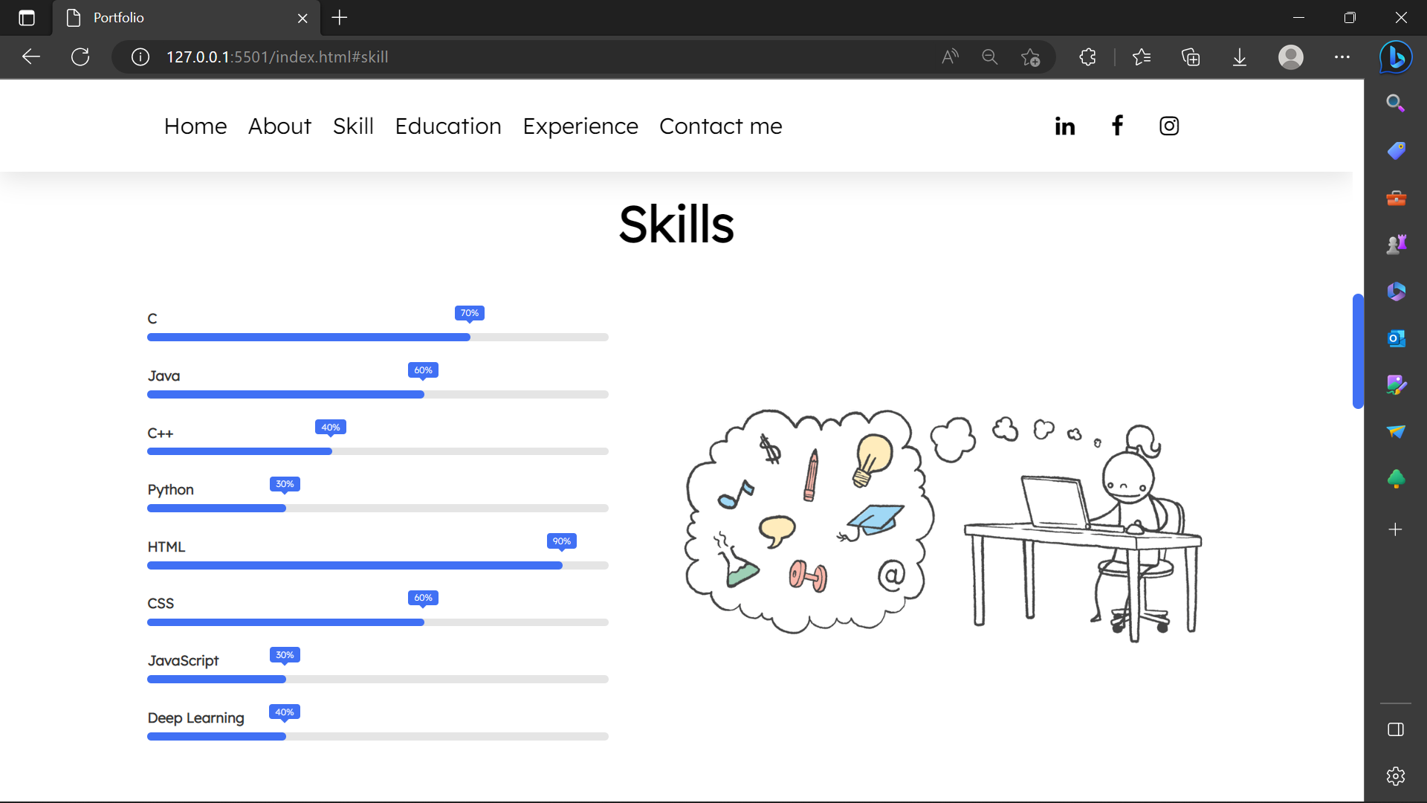Open the Downloads icon in the toolbar

pos(1239,57)
